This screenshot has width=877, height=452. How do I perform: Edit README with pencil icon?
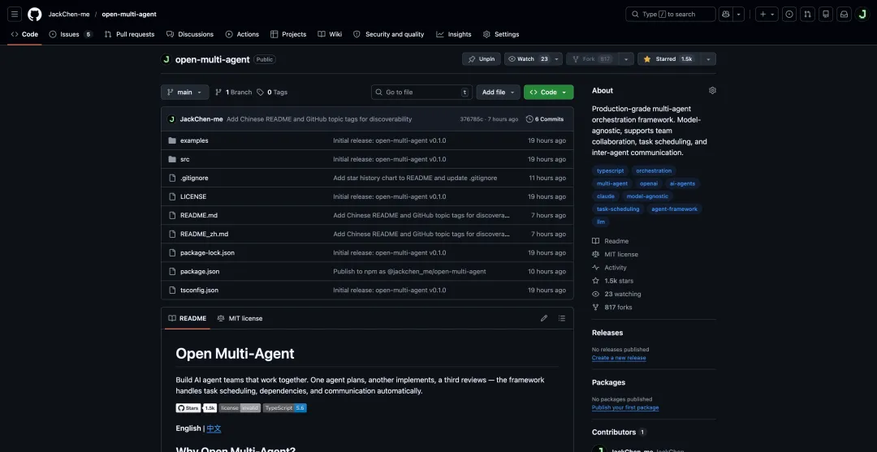[543, 318]
